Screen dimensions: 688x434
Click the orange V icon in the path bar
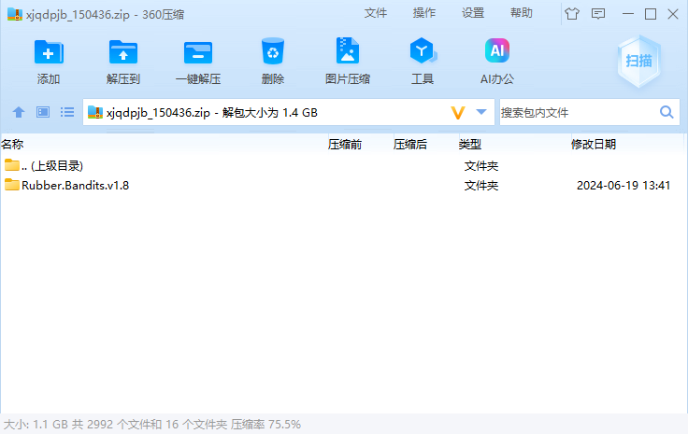pyautogui.click(x=458, y=113)
